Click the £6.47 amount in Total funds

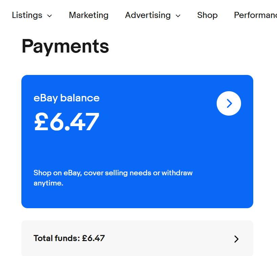tap(94, 238)
